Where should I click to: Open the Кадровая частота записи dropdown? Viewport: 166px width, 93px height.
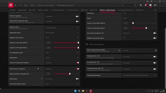(x=62, y=38)
